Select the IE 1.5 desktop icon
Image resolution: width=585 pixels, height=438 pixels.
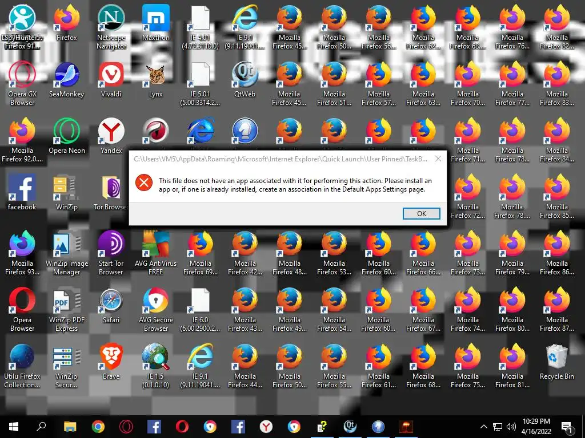coord(155,366)
